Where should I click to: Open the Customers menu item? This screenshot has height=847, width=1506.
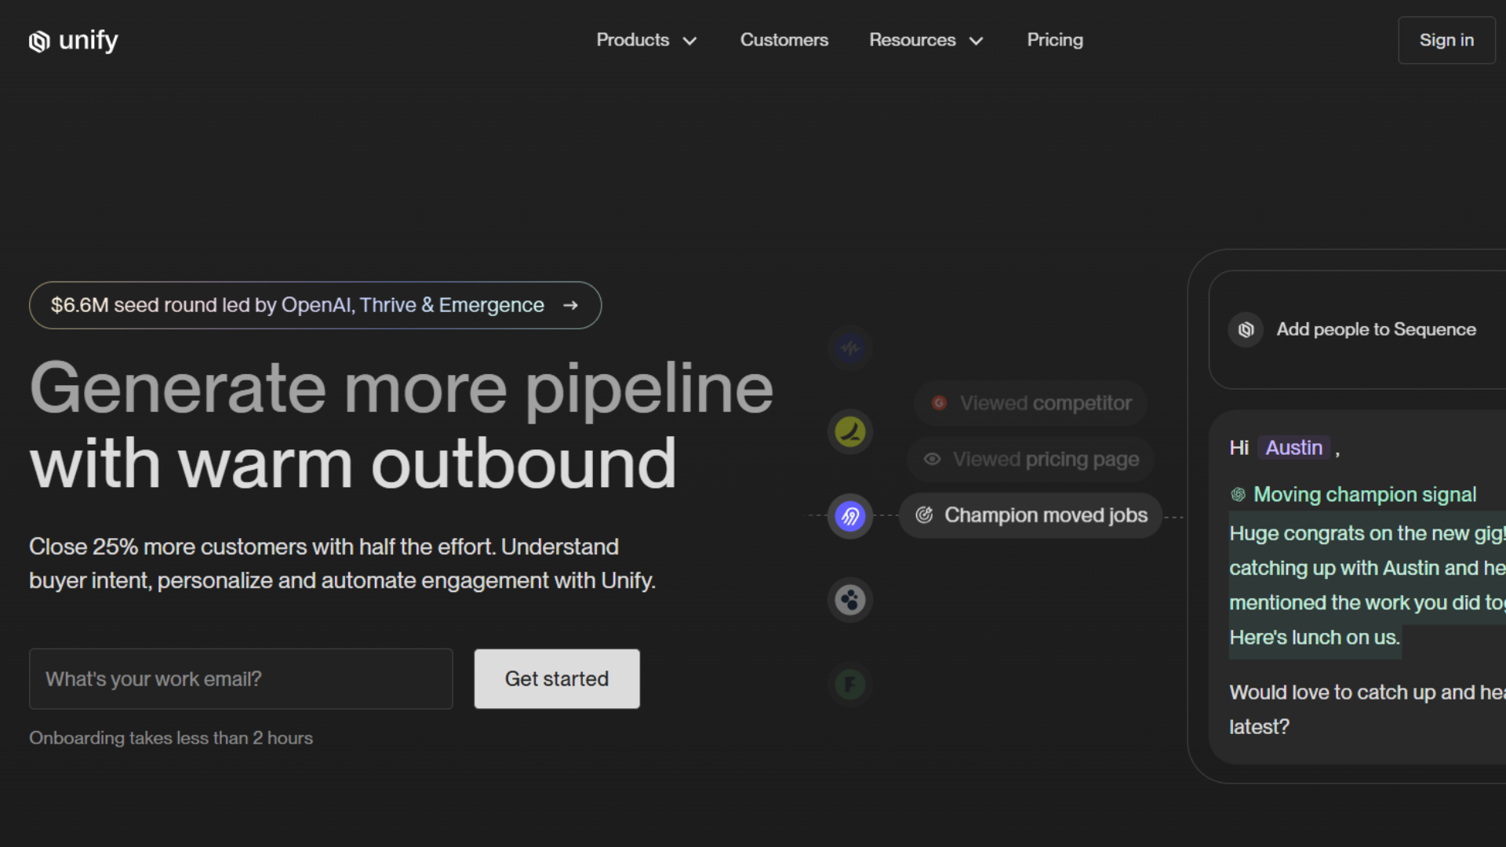[x=784, y=40]
